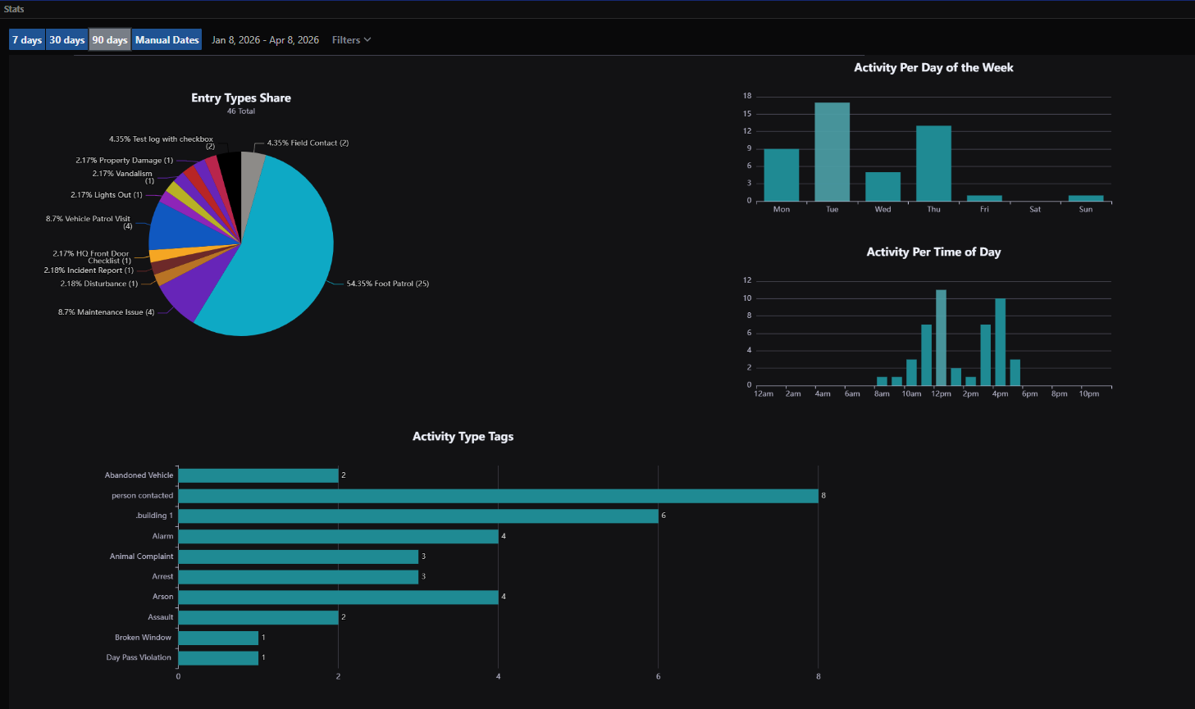Select the 7 days range button
Viewport: 1195px width, 709px height.
coord(27,39)
